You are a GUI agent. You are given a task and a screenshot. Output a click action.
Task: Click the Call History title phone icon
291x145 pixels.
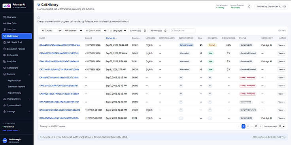coord(39,5)
